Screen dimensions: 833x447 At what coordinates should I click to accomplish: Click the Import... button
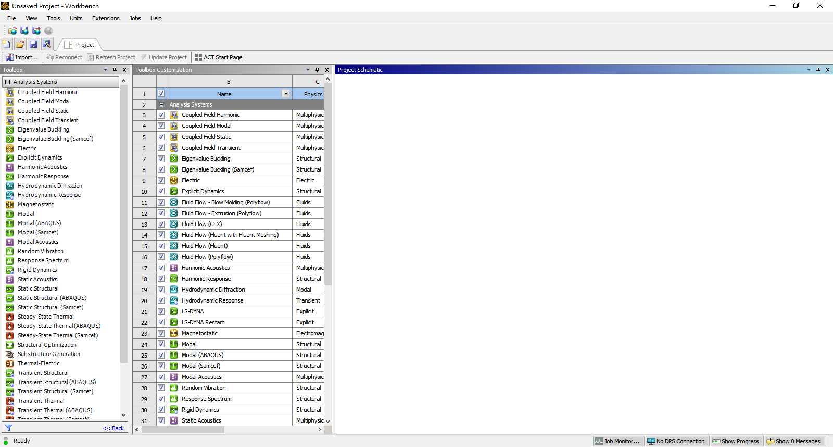pos(22,57)
